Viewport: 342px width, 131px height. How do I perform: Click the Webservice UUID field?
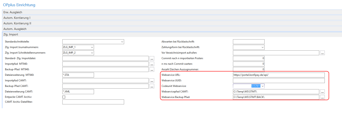tap(279, 81)
